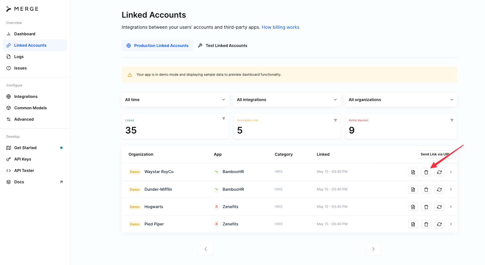Go to next page of accounts
Image resolution: width=485 pixels, height=265 pixels.
pos(373,249)
